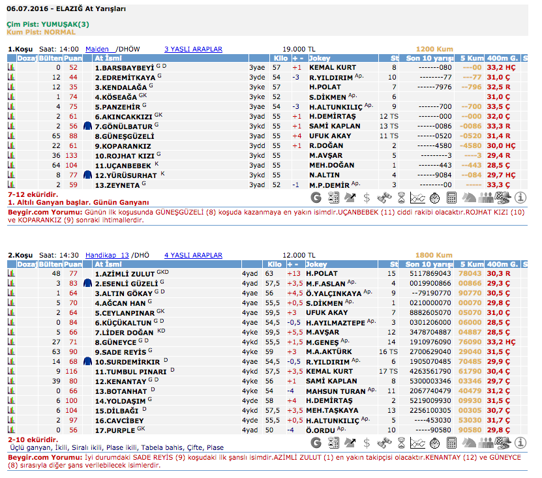Click the horse heads icon under race 1
This screenshot has width=542, height=478.
[469, 198]
